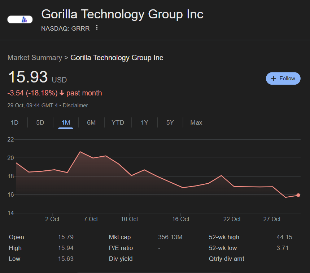
Task: Follow Gorilla Technology Group stock
Action: pos(283,79)
